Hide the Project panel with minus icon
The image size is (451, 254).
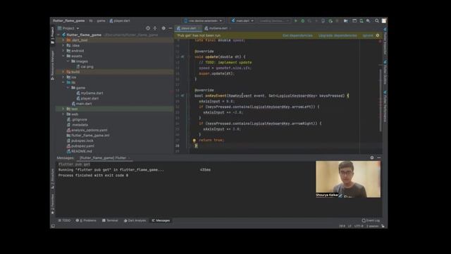[171, 28]
